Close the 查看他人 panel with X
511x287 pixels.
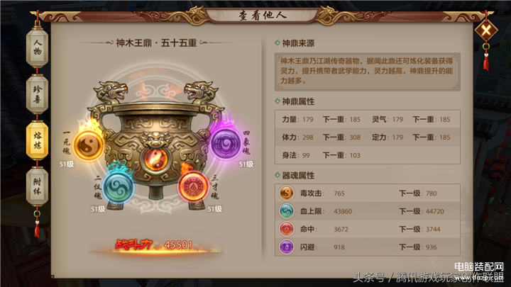(x=486, y=30)
